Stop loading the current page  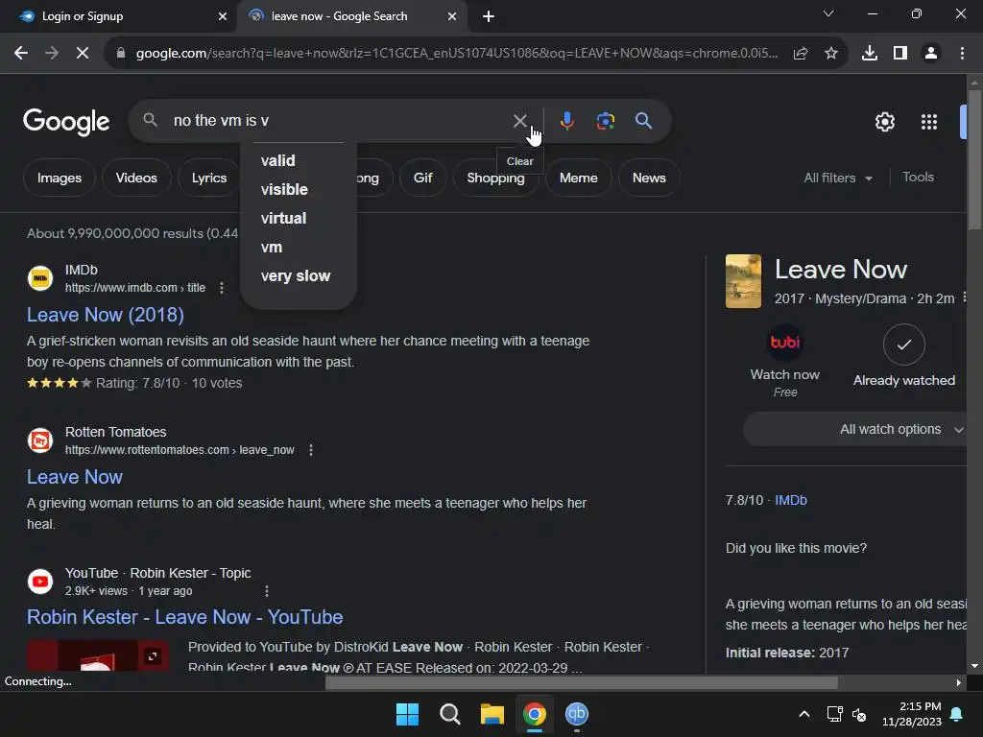(x=83, y=54)
